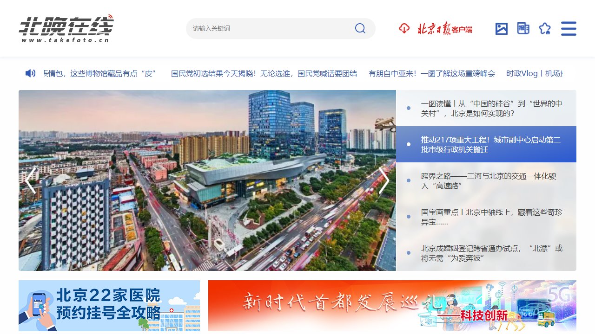Select headline 推动217项重大工程

486,144
